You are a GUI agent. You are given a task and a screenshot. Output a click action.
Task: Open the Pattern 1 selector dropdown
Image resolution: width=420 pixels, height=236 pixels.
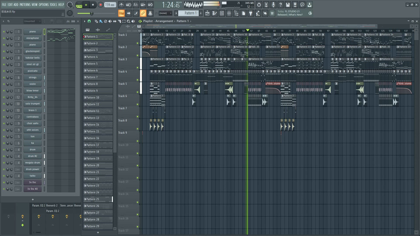point(189,13)
